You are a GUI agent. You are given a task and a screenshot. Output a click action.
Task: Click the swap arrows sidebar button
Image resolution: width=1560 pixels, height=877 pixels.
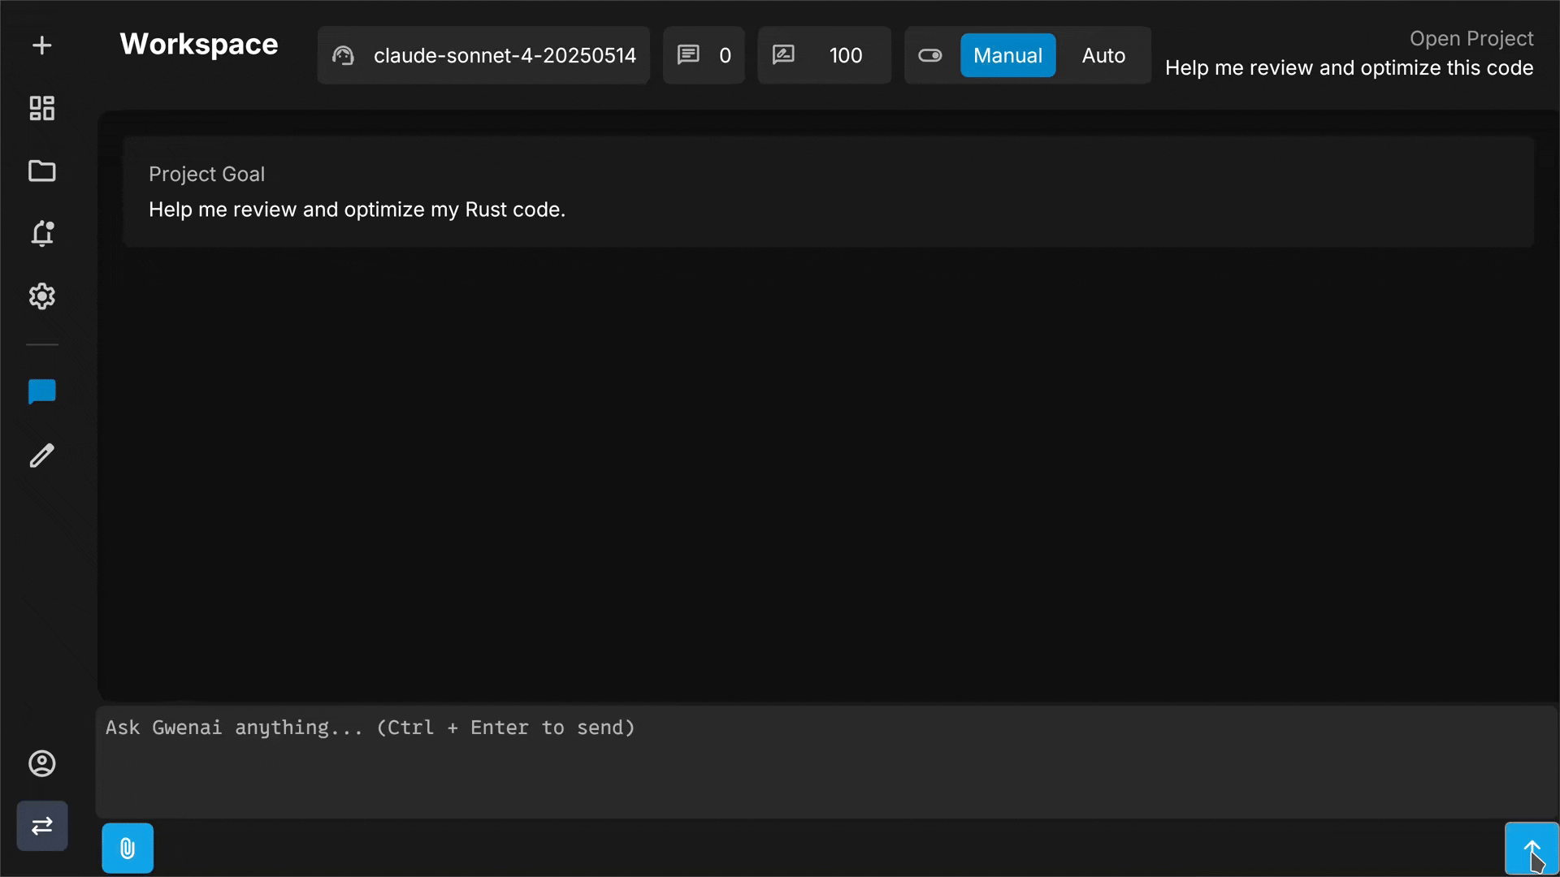click(42, 826)
